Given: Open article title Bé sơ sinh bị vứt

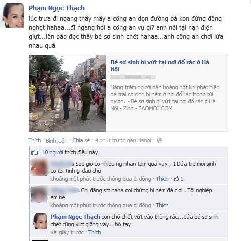Looking at the screenshot, I should click(x=160, y=66).
